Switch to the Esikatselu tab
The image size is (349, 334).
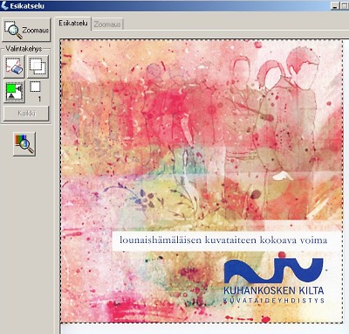[x=72, y=24]
